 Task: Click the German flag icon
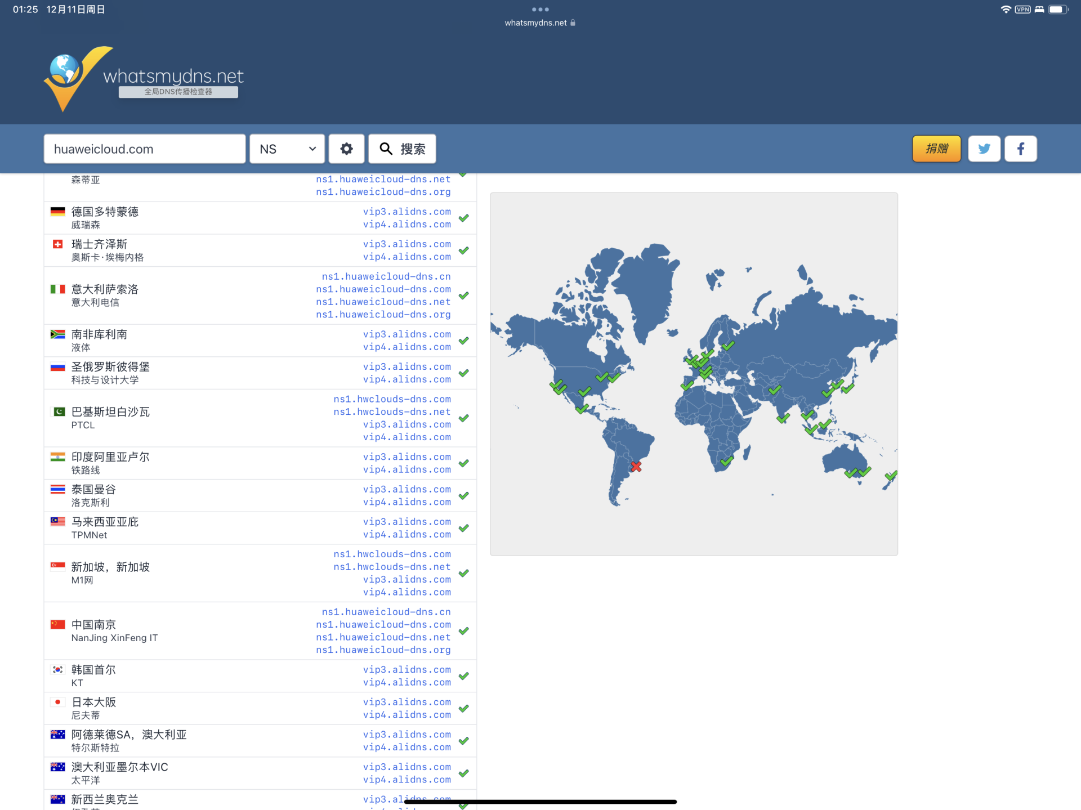coord(57,212)
